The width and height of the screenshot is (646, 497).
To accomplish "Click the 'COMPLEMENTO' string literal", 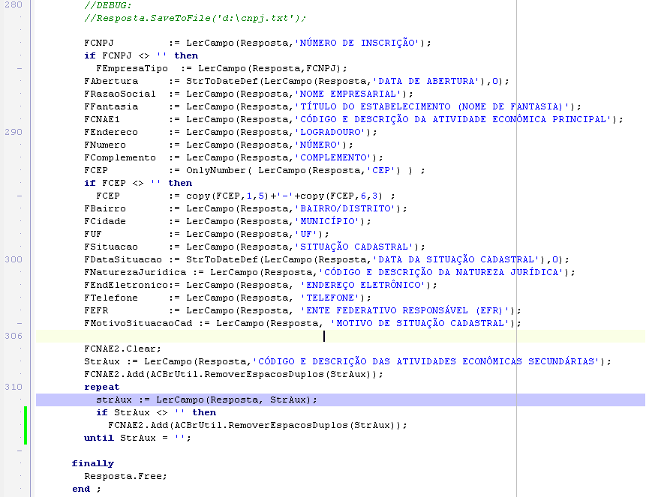I will pos(333,157).
